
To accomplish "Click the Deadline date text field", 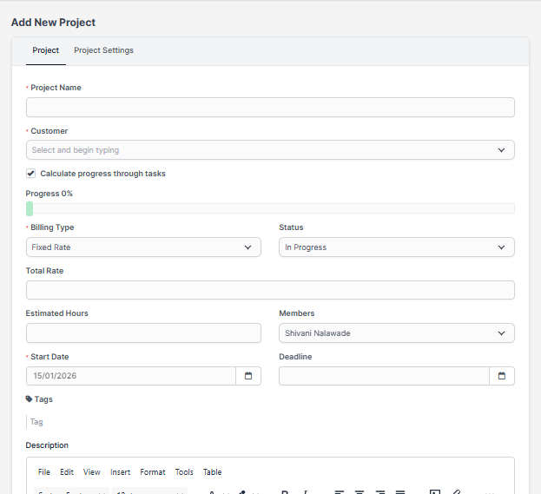I will (x=384, y=376).
